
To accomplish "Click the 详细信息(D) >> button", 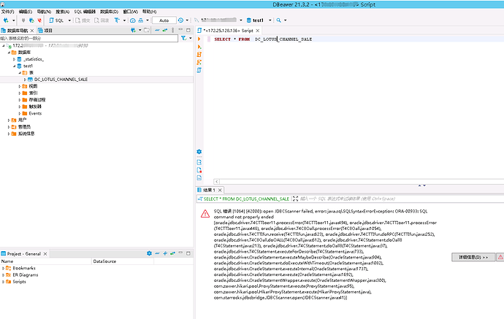I will pyautogui.click(x=473, y=237).
